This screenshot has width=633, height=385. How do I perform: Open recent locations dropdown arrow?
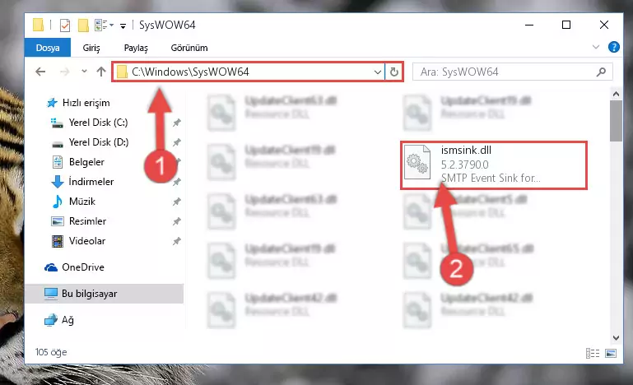pos(84,72)
